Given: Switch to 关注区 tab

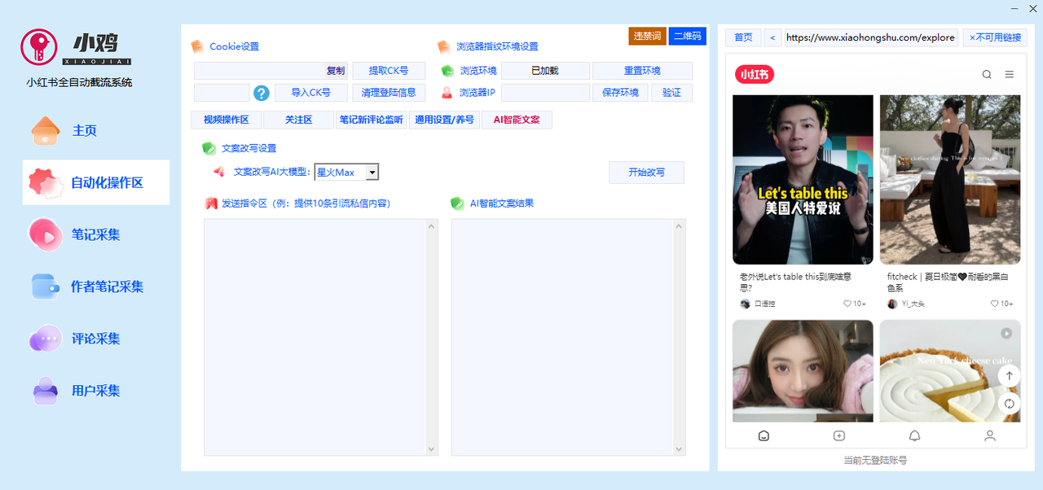Looking at the screenshot, I should coord(299,120).
